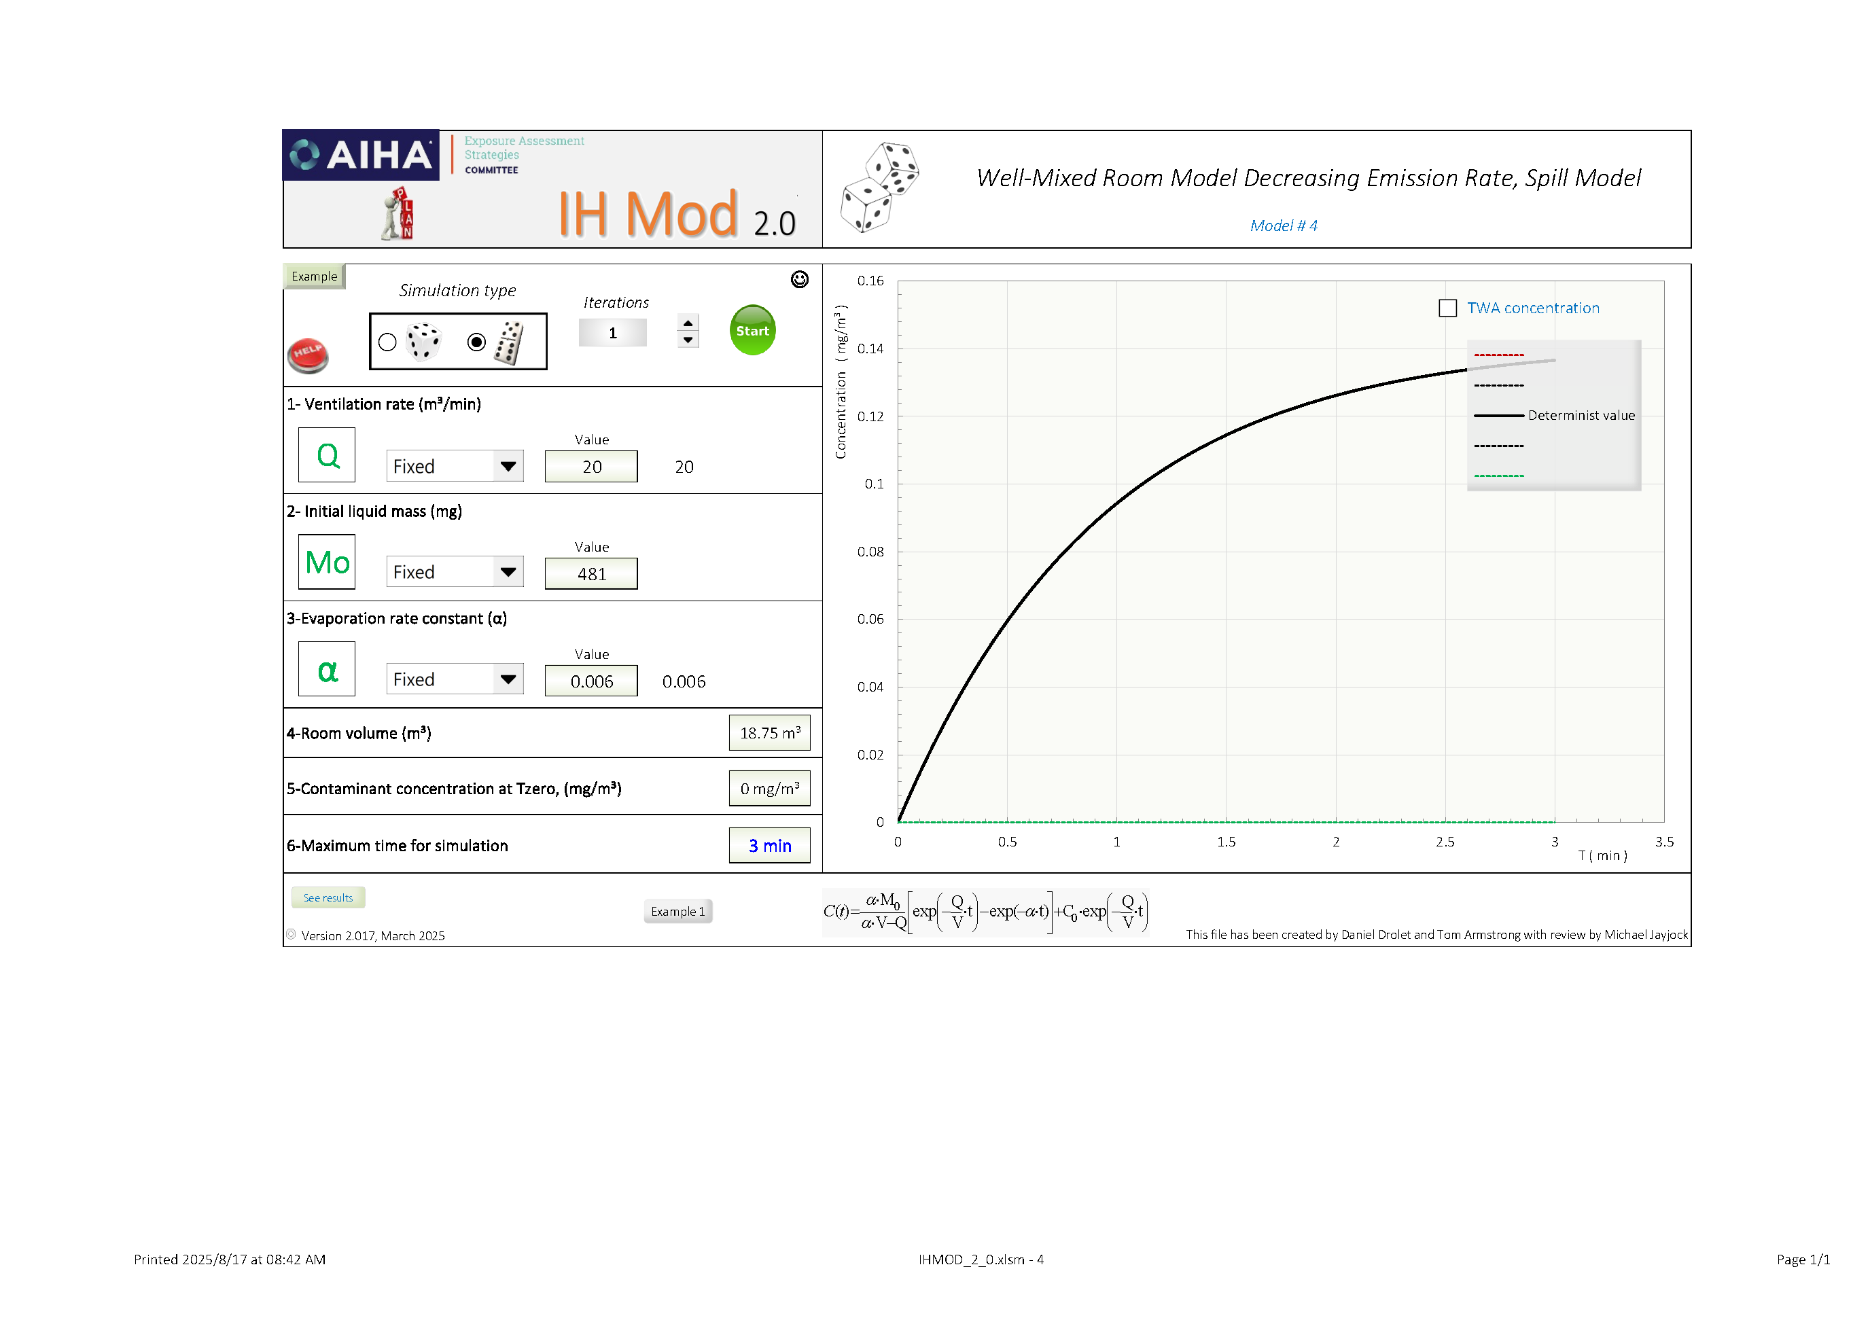The image size is (1870, 1322).
Task: Click the alpha evaporation constant icon
Action: [x=327, y=670]
